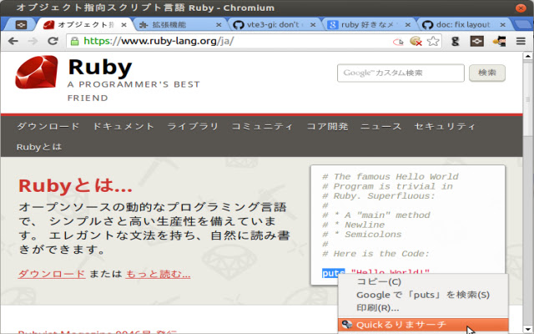Click the red ダウンロード link in intro
The height and width of the screenshot is (334, 534).
(x=52, y=274)
